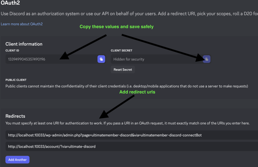Image resolution: width=258 pixels, height=167 pixels.
Task: Click the 'You must specify at least one URI' text
Action: click(x=127, y=123)
